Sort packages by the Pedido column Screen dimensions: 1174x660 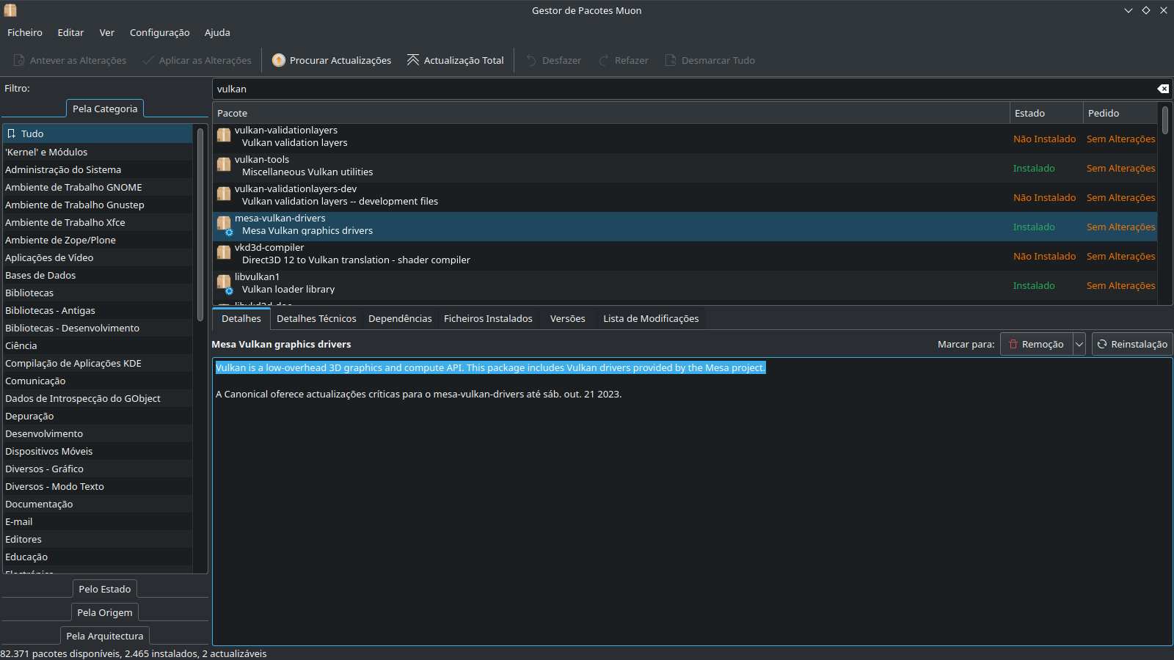(1120, 113)
